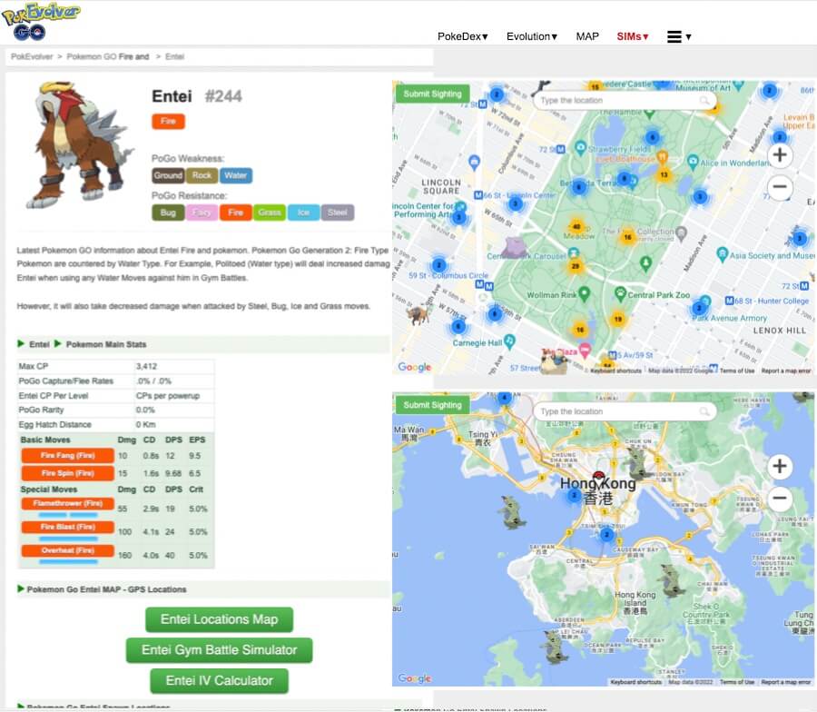
Task: Click the Entei artwork image
Action: click(80, 145)
